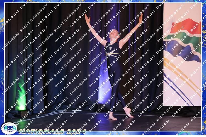
Task: Click the blue decorative frame at the top-left corner
Action: [2, 2]
